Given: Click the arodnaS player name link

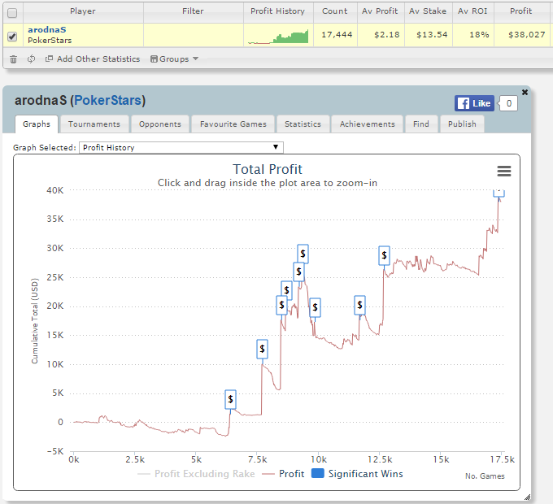Looking at the screenshot, I should pos(47,29).
